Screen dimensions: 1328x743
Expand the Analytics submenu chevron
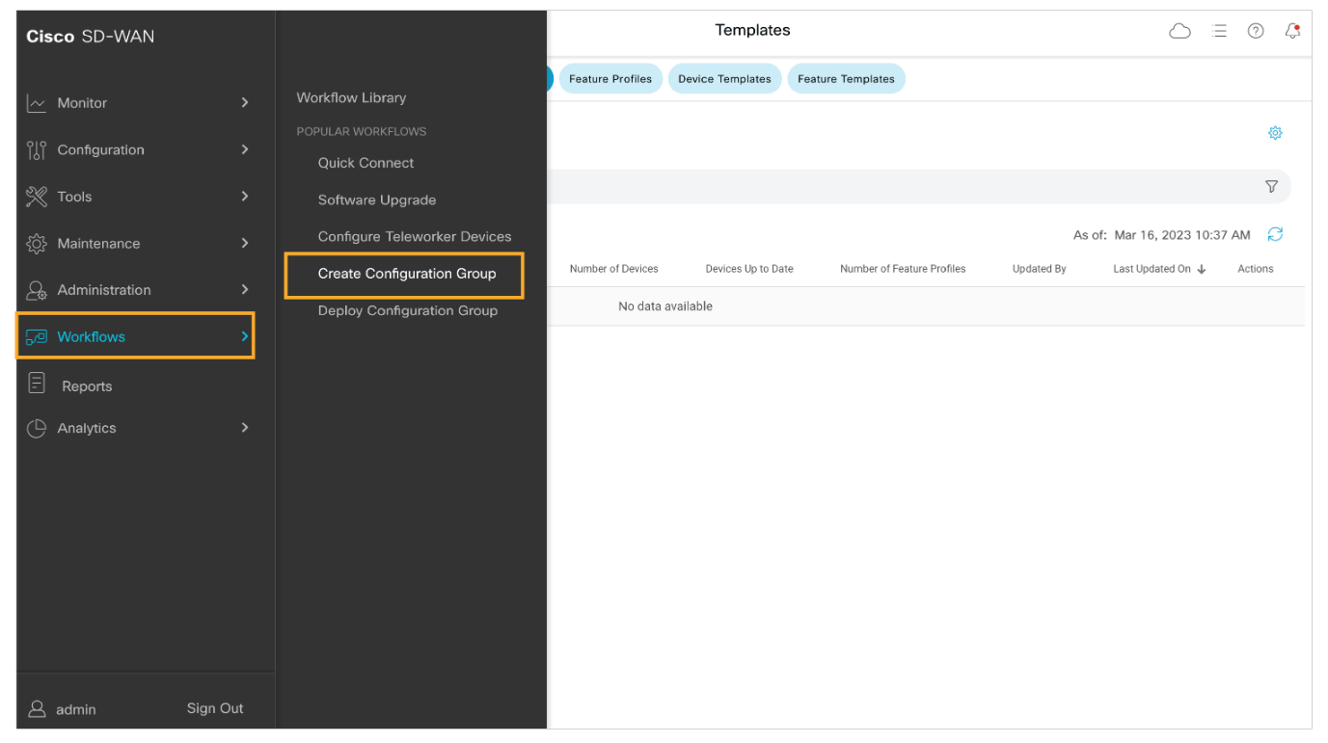[245, 428]
